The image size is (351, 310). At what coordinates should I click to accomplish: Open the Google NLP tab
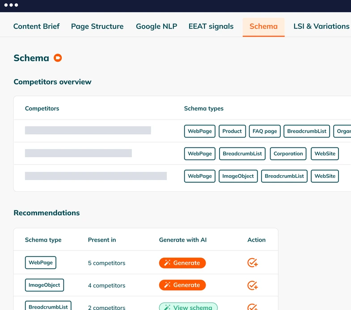pyautogui.click(x=156, y=26)
